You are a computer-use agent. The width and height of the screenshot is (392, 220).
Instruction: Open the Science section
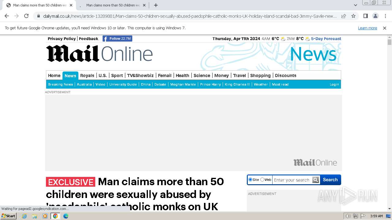[202, 75]
